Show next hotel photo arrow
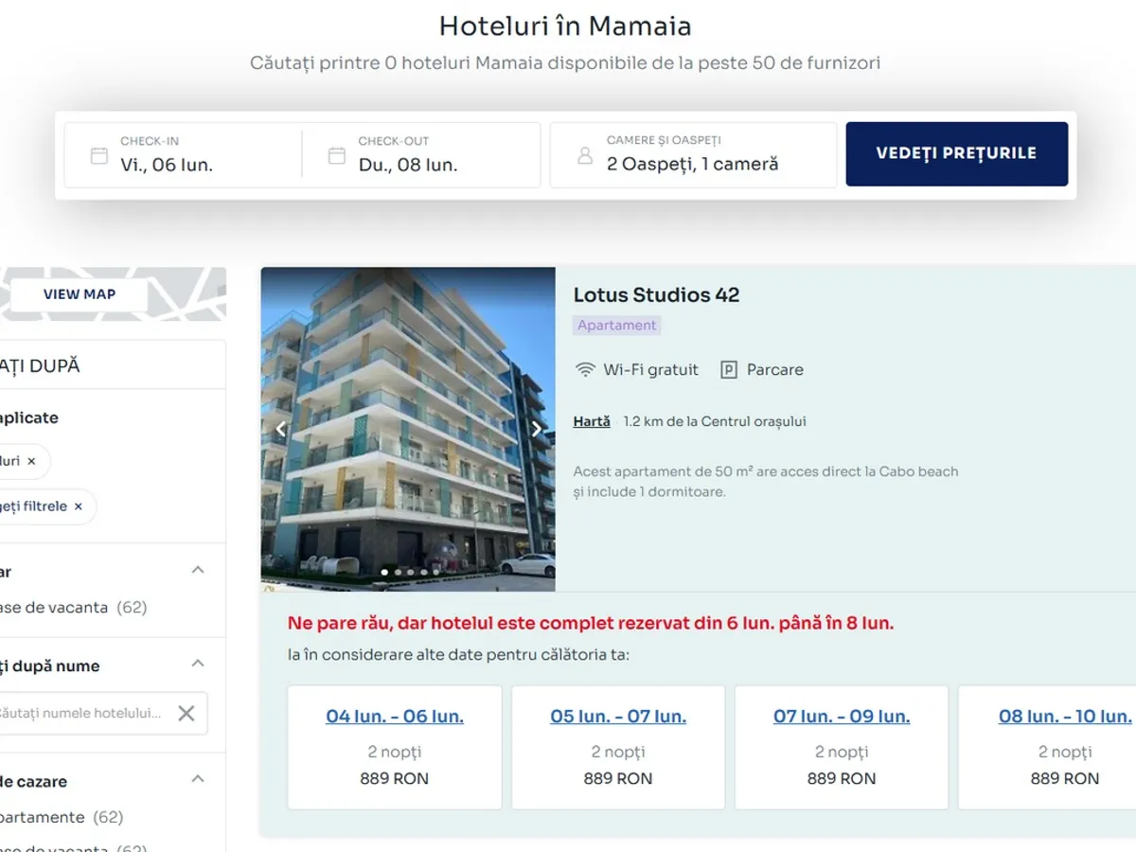The height and width of the screenshot is (852, 1136). coord(537,429)
